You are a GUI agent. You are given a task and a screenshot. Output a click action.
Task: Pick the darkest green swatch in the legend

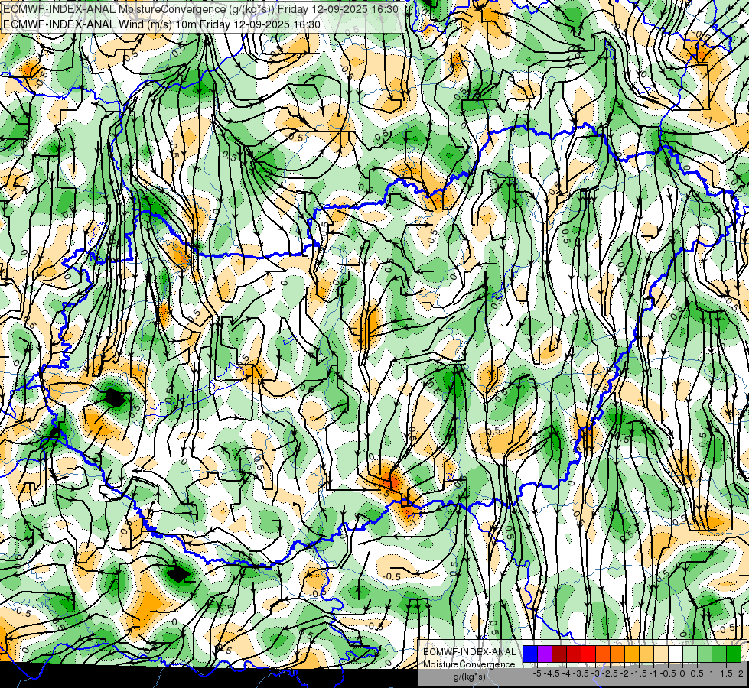pos(734,654)
